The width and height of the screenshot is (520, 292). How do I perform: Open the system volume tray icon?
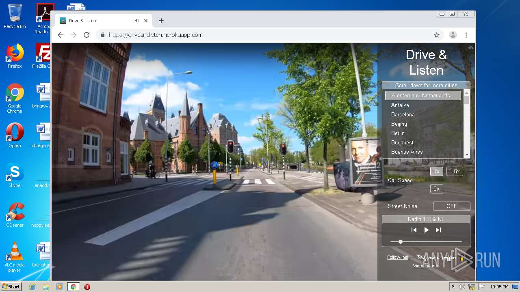(x=462, y=287)
